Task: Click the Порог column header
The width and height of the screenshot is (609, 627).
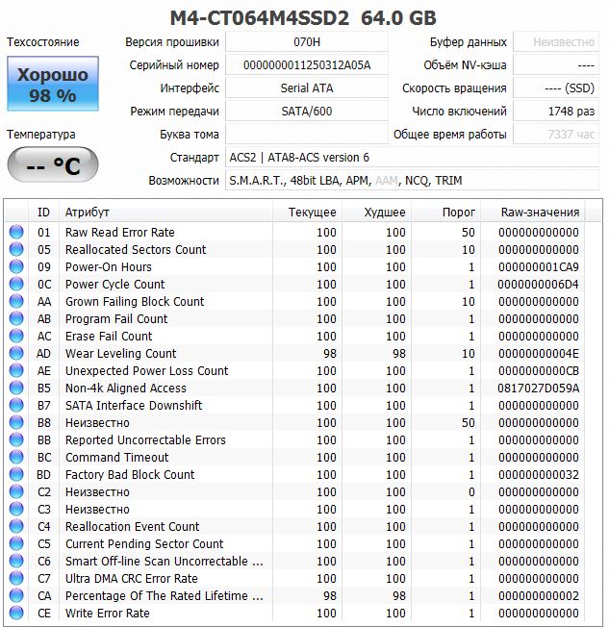Action: [x=445, y=212]
